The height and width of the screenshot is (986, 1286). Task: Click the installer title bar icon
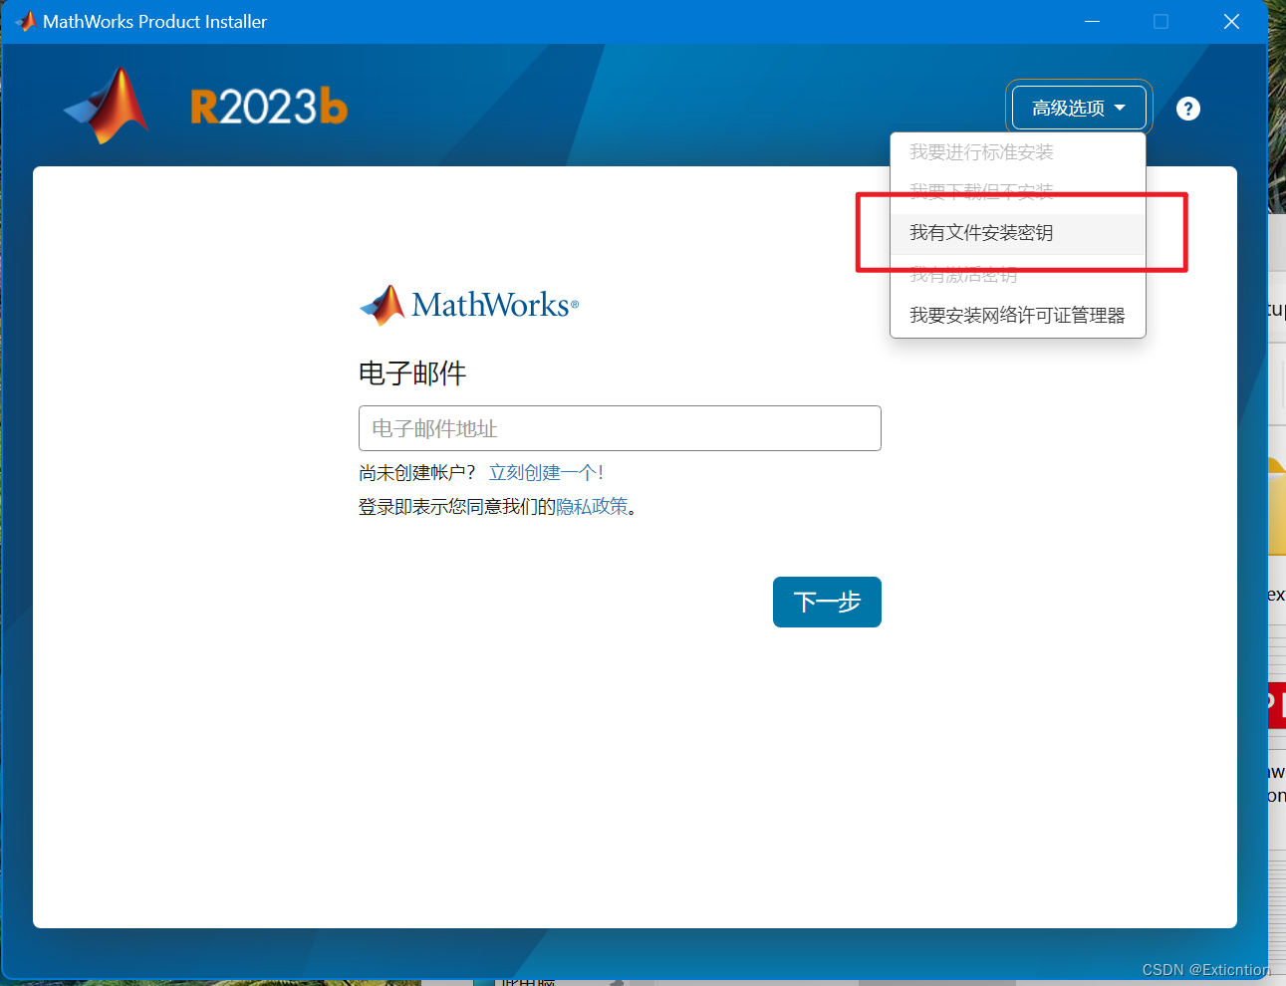pos(25,21)
